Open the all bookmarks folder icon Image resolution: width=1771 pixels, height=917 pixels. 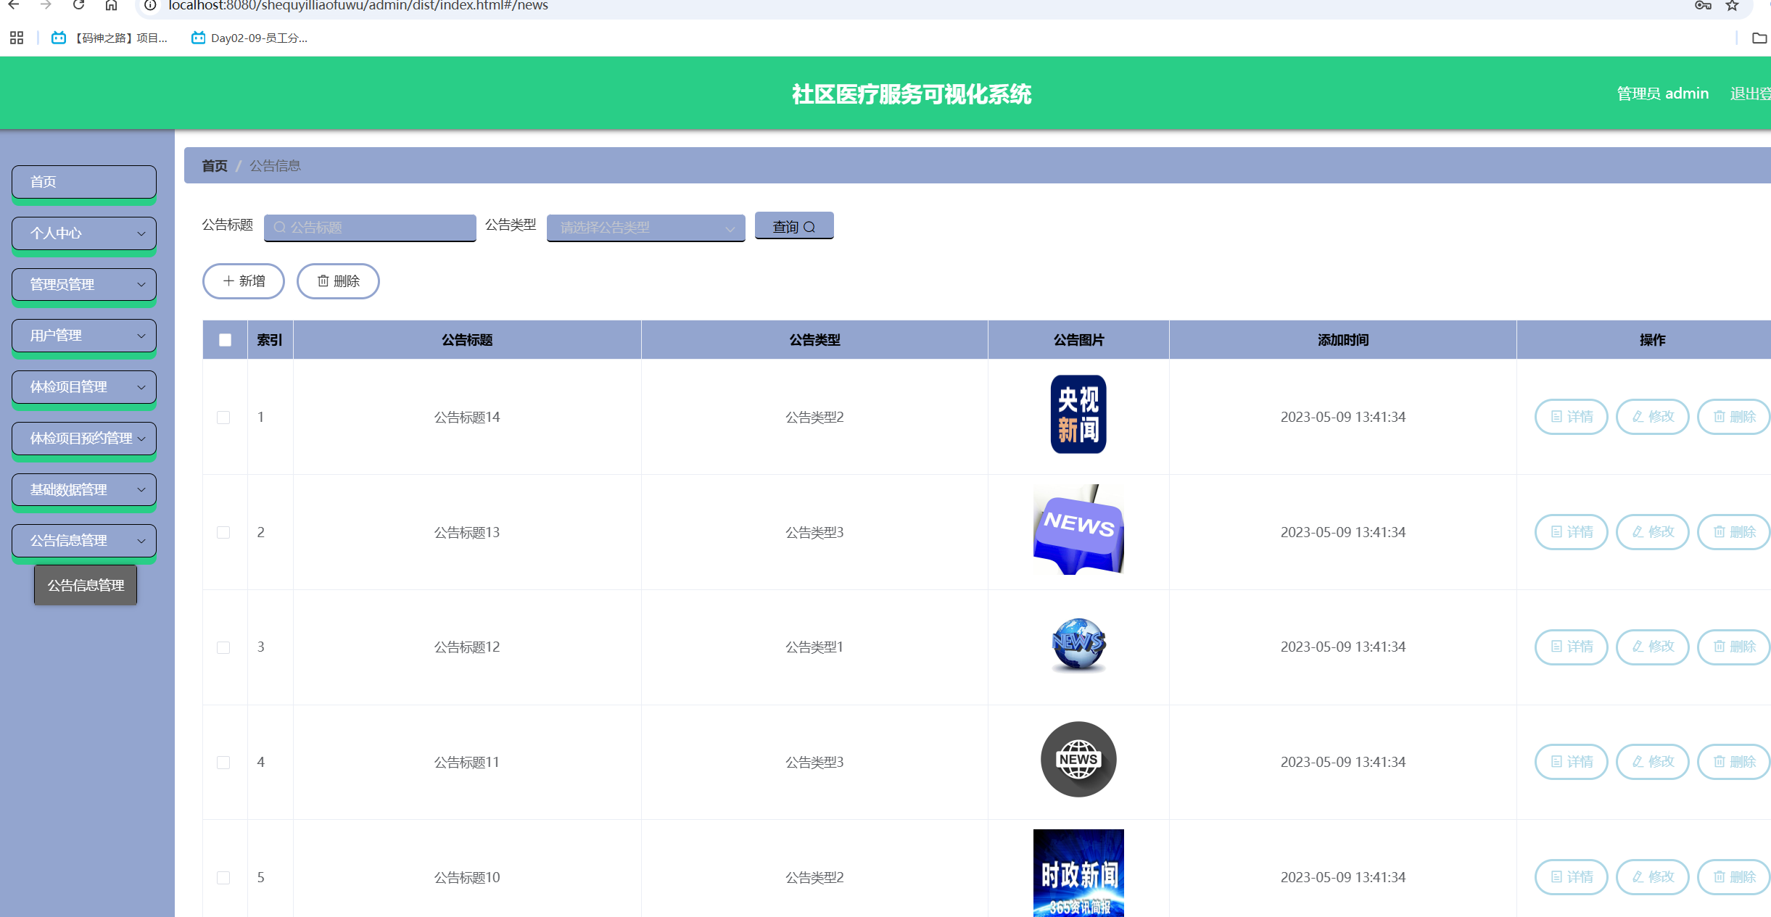[1759, 38]
